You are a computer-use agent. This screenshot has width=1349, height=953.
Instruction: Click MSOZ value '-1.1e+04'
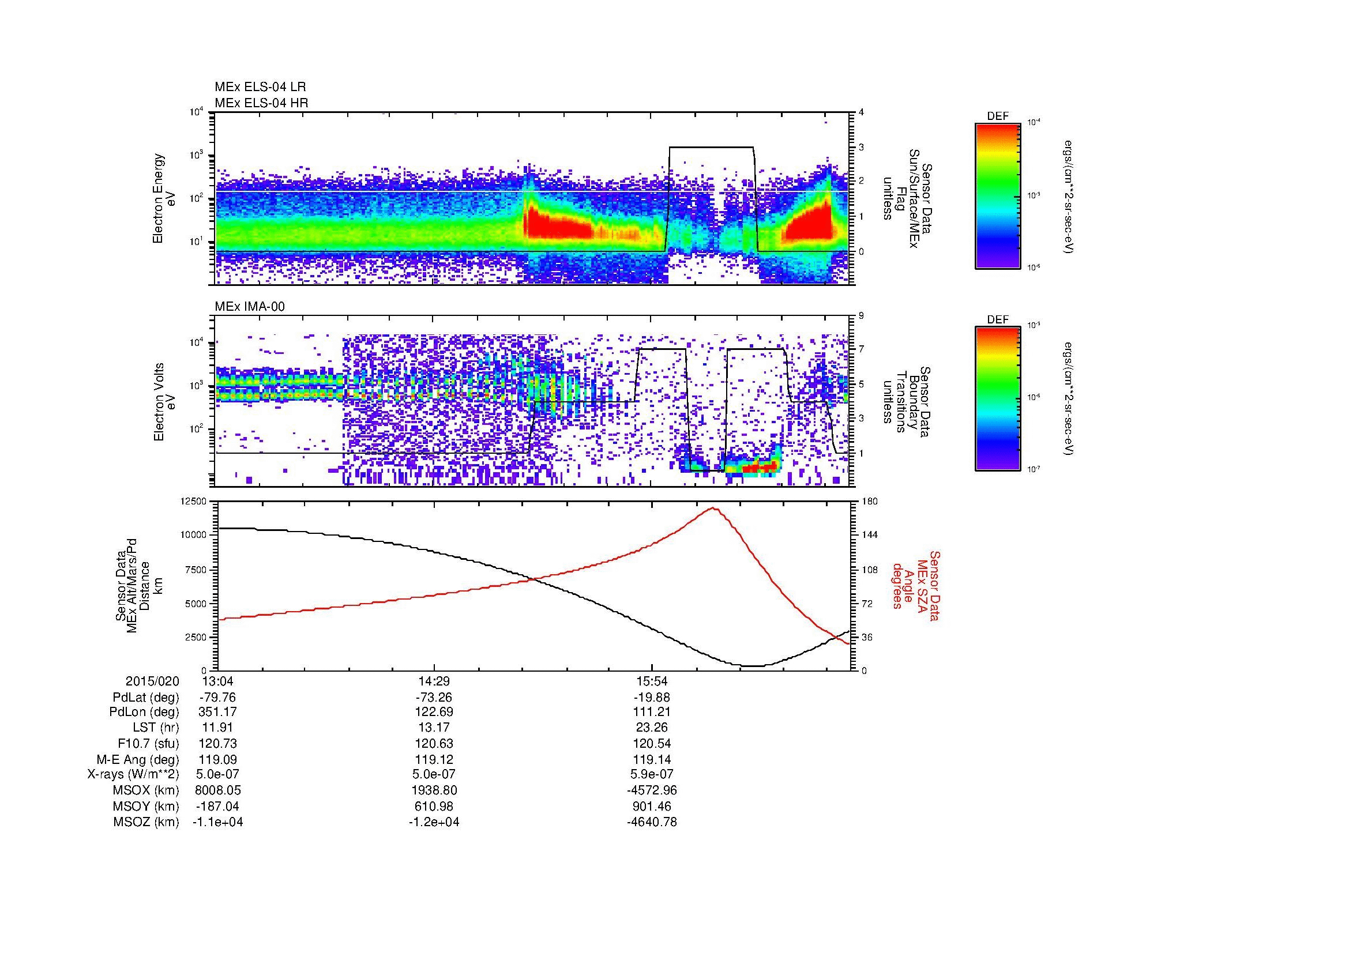coord(217,822)
